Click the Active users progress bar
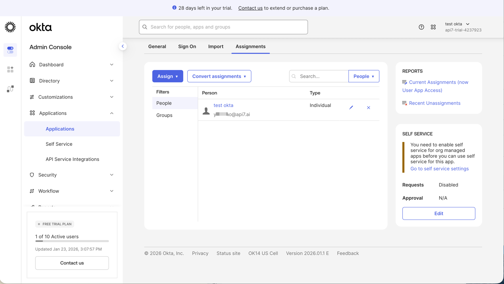 click(x=72, y=241)
